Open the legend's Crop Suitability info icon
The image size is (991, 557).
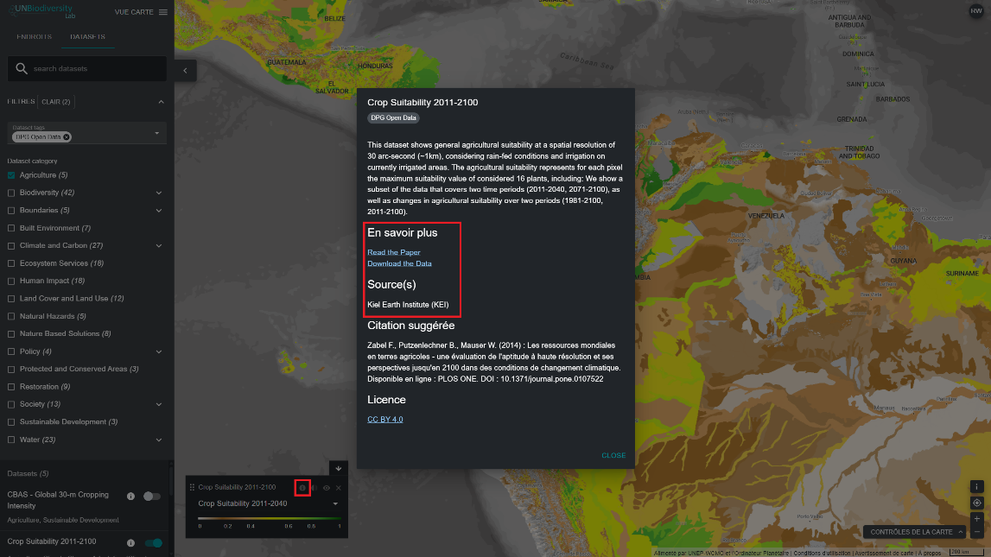coord(302,488)
